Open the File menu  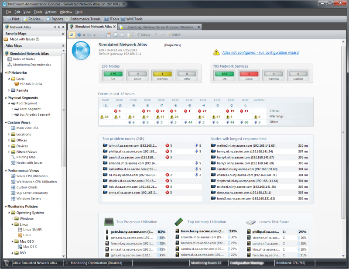[9, 12]
